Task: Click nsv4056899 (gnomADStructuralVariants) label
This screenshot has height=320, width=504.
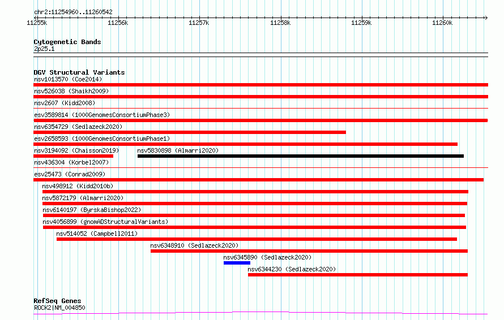Action: coord(105,222)
